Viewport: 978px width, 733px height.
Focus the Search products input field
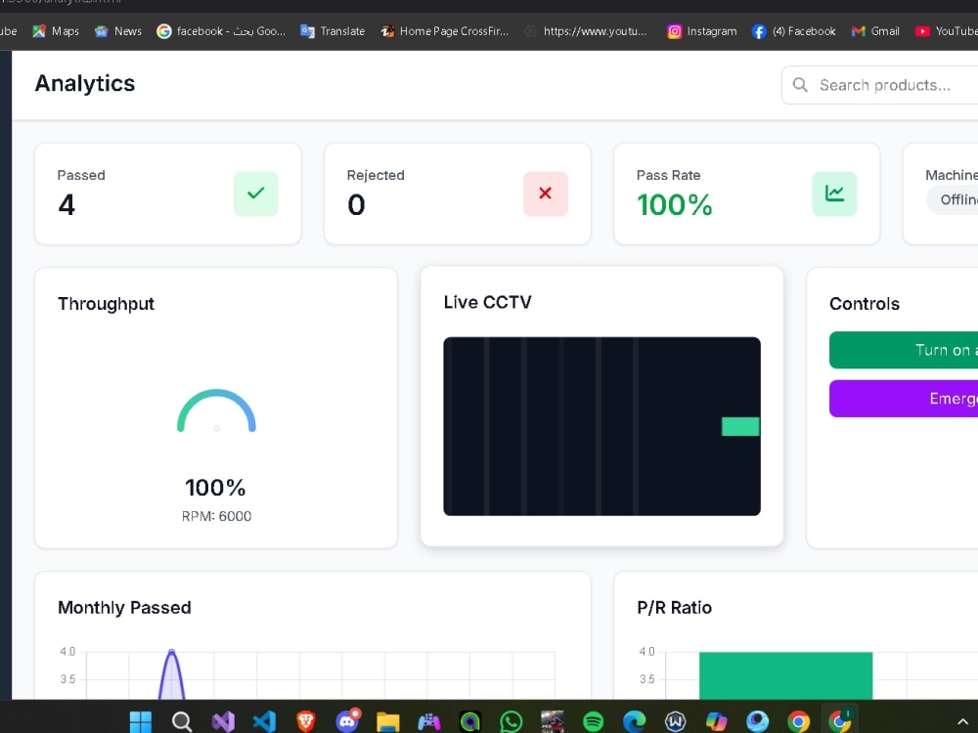tap(880, 85)
